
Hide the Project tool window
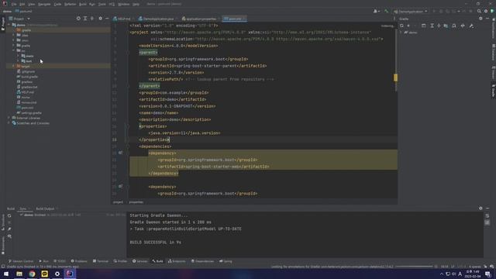pos(107,19)
